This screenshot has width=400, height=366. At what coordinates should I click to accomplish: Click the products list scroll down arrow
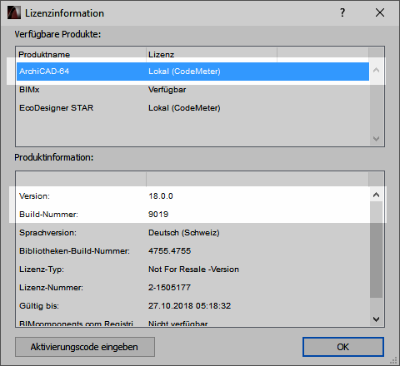tap(377, 139)
